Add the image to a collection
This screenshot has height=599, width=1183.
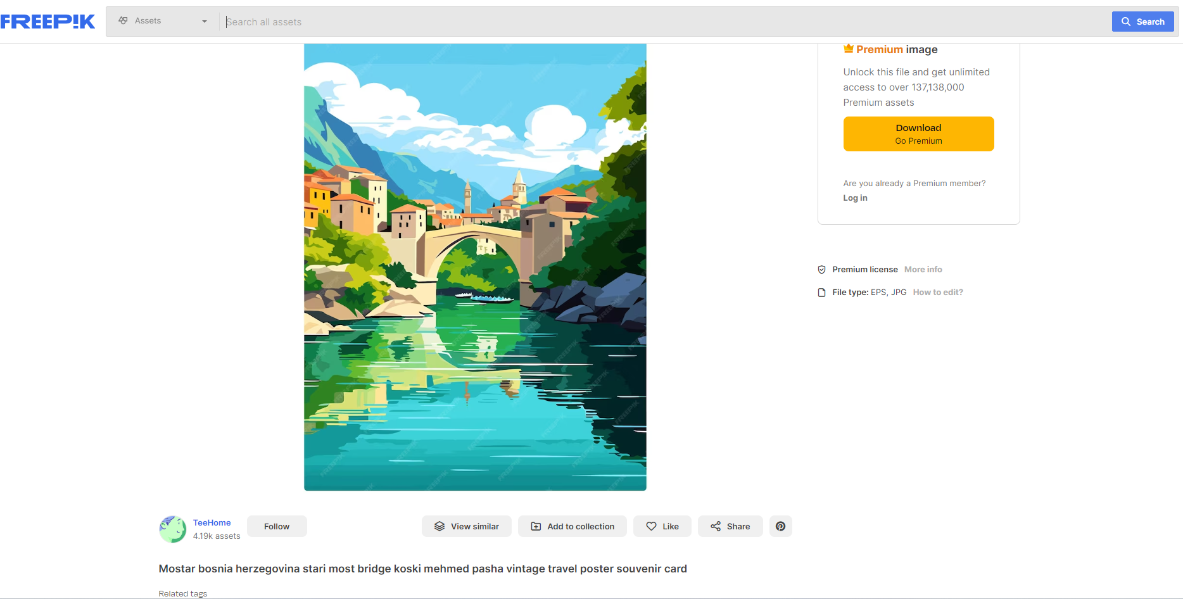[572, 526]
